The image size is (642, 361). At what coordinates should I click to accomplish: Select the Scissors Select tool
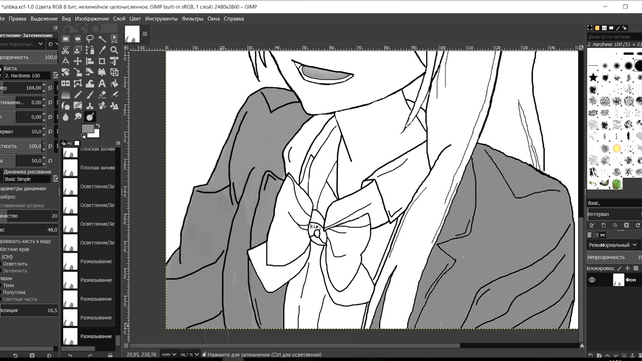(66, 50)
